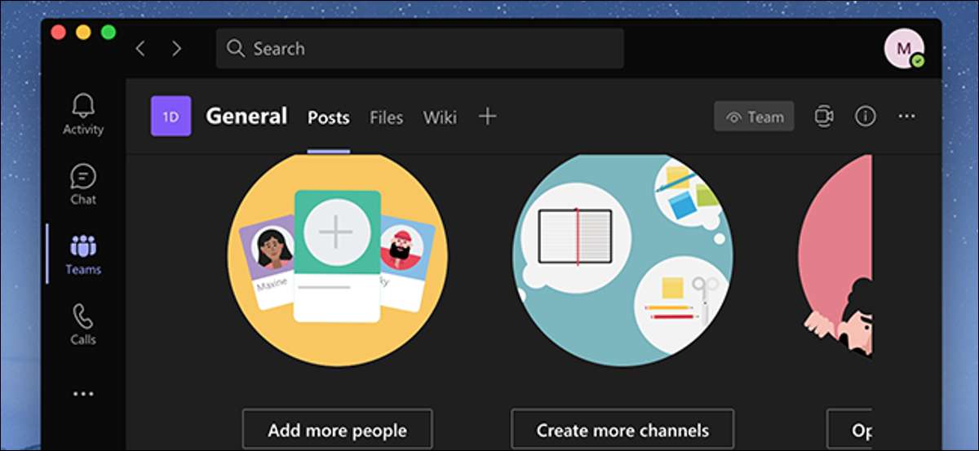Show more apps via sidebar ellipsis

[x=83, y=394]
